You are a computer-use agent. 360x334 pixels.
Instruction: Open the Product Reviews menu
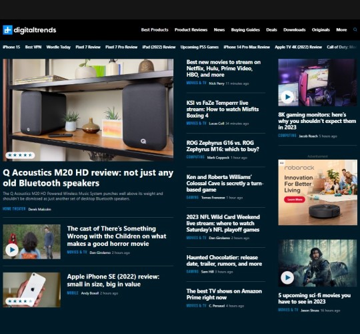tap(191, 30)
